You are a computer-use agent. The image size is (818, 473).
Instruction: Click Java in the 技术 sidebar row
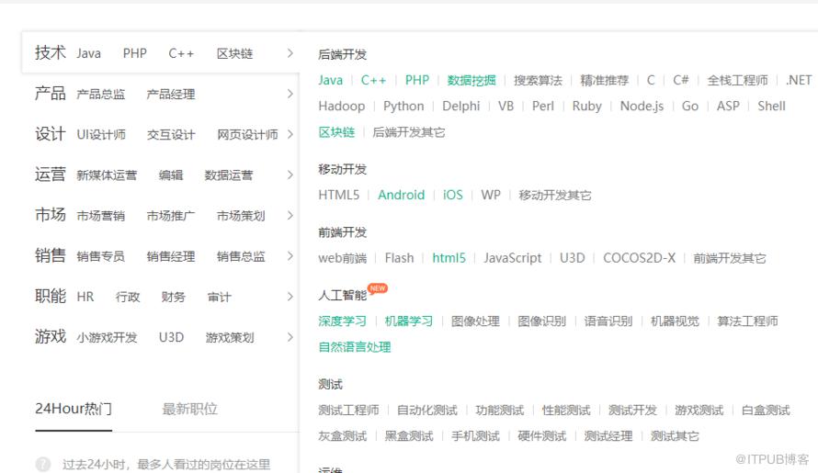(88, 53)
